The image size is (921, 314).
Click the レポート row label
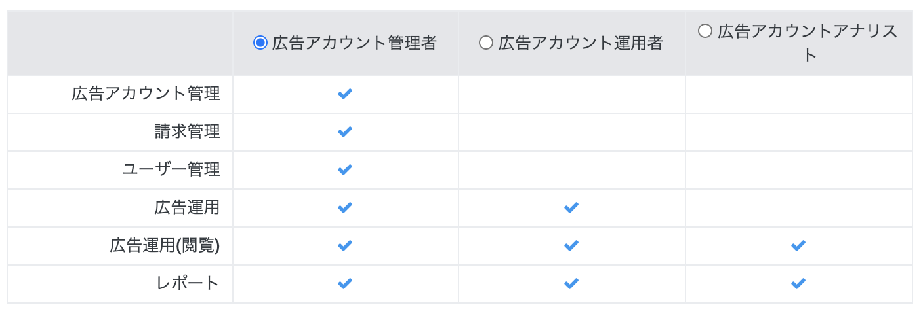click(187, 283)
